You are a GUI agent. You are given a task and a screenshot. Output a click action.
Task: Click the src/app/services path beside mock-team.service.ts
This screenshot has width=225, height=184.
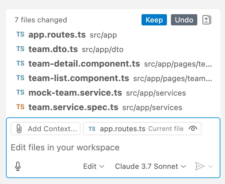click(x=156, y=93)
